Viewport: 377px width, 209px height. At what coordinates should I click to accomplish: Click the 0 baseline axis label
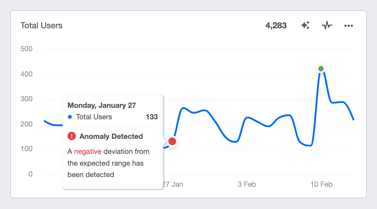29,174
